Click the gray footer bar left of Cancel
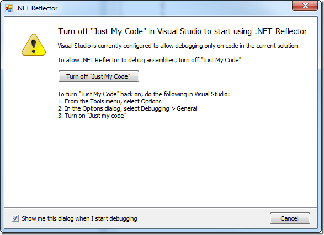 coord(203,218)
